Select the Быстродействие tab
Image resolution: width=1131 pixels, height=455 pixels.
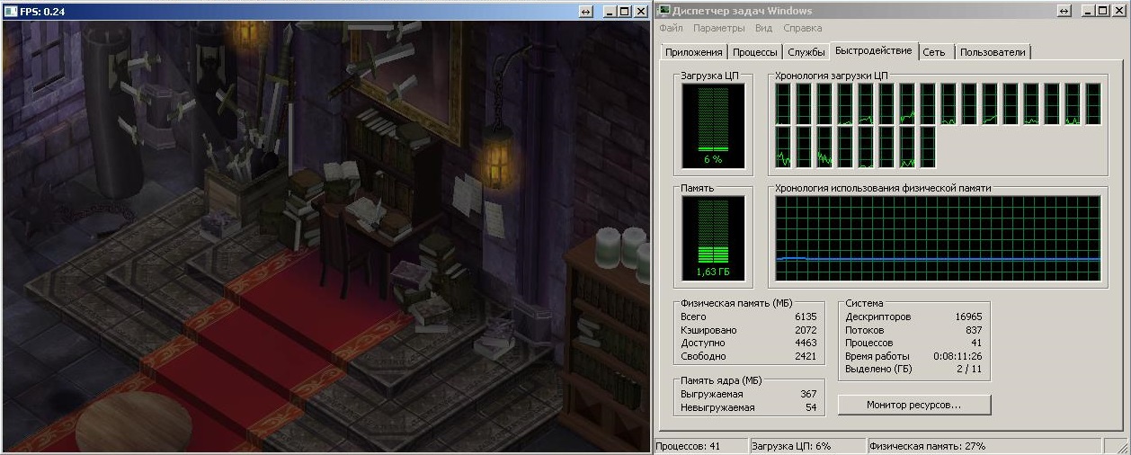click(872, 51)
